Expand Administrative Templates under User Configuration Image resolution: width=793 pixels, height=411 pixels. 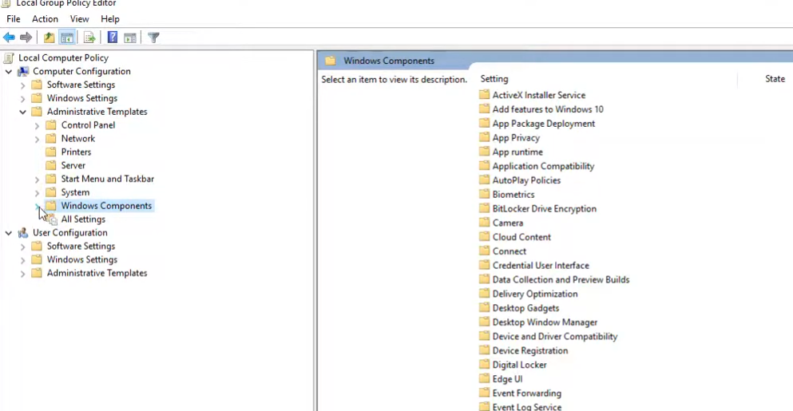tap(22, 274)
